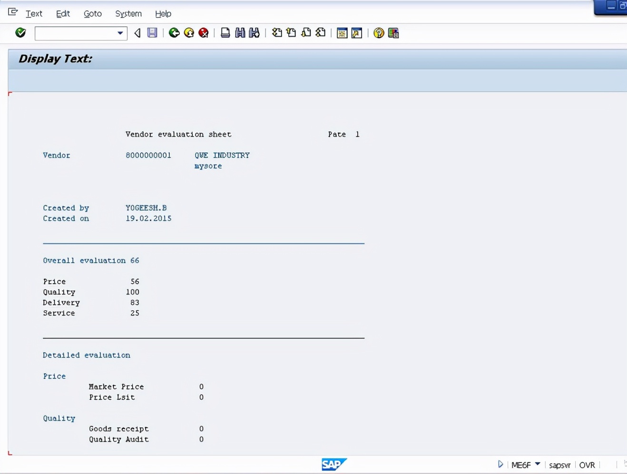Toggle OVR insert mode in status bar

587,465
